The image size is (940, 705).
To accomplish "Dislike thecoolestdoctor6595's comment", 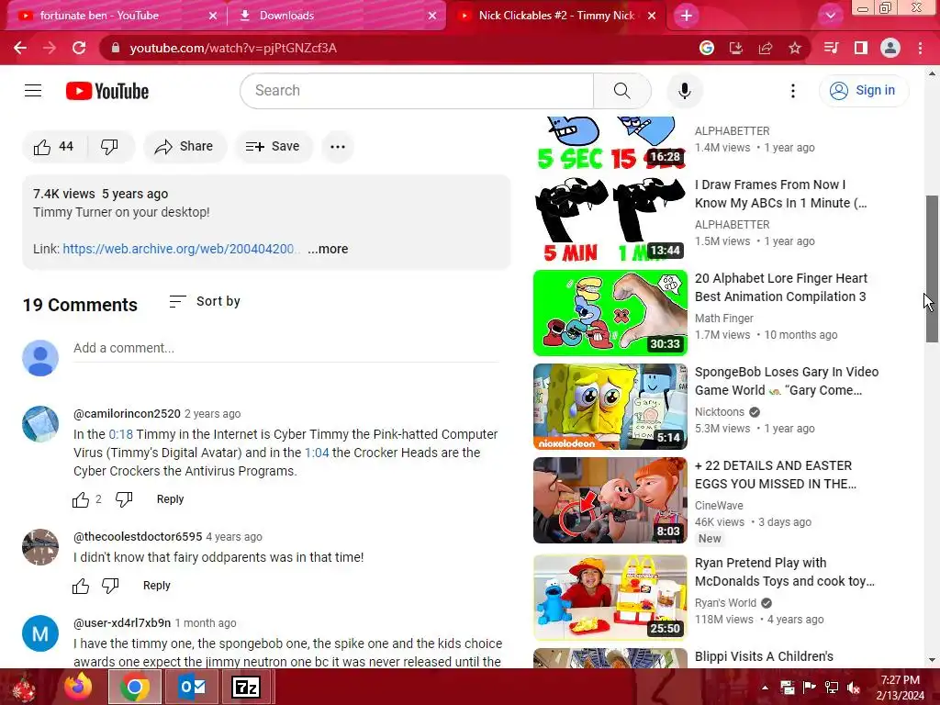I will 110,586.
